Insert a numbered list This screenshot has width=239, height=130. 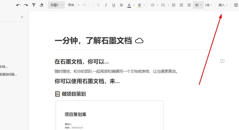[153, 5]
